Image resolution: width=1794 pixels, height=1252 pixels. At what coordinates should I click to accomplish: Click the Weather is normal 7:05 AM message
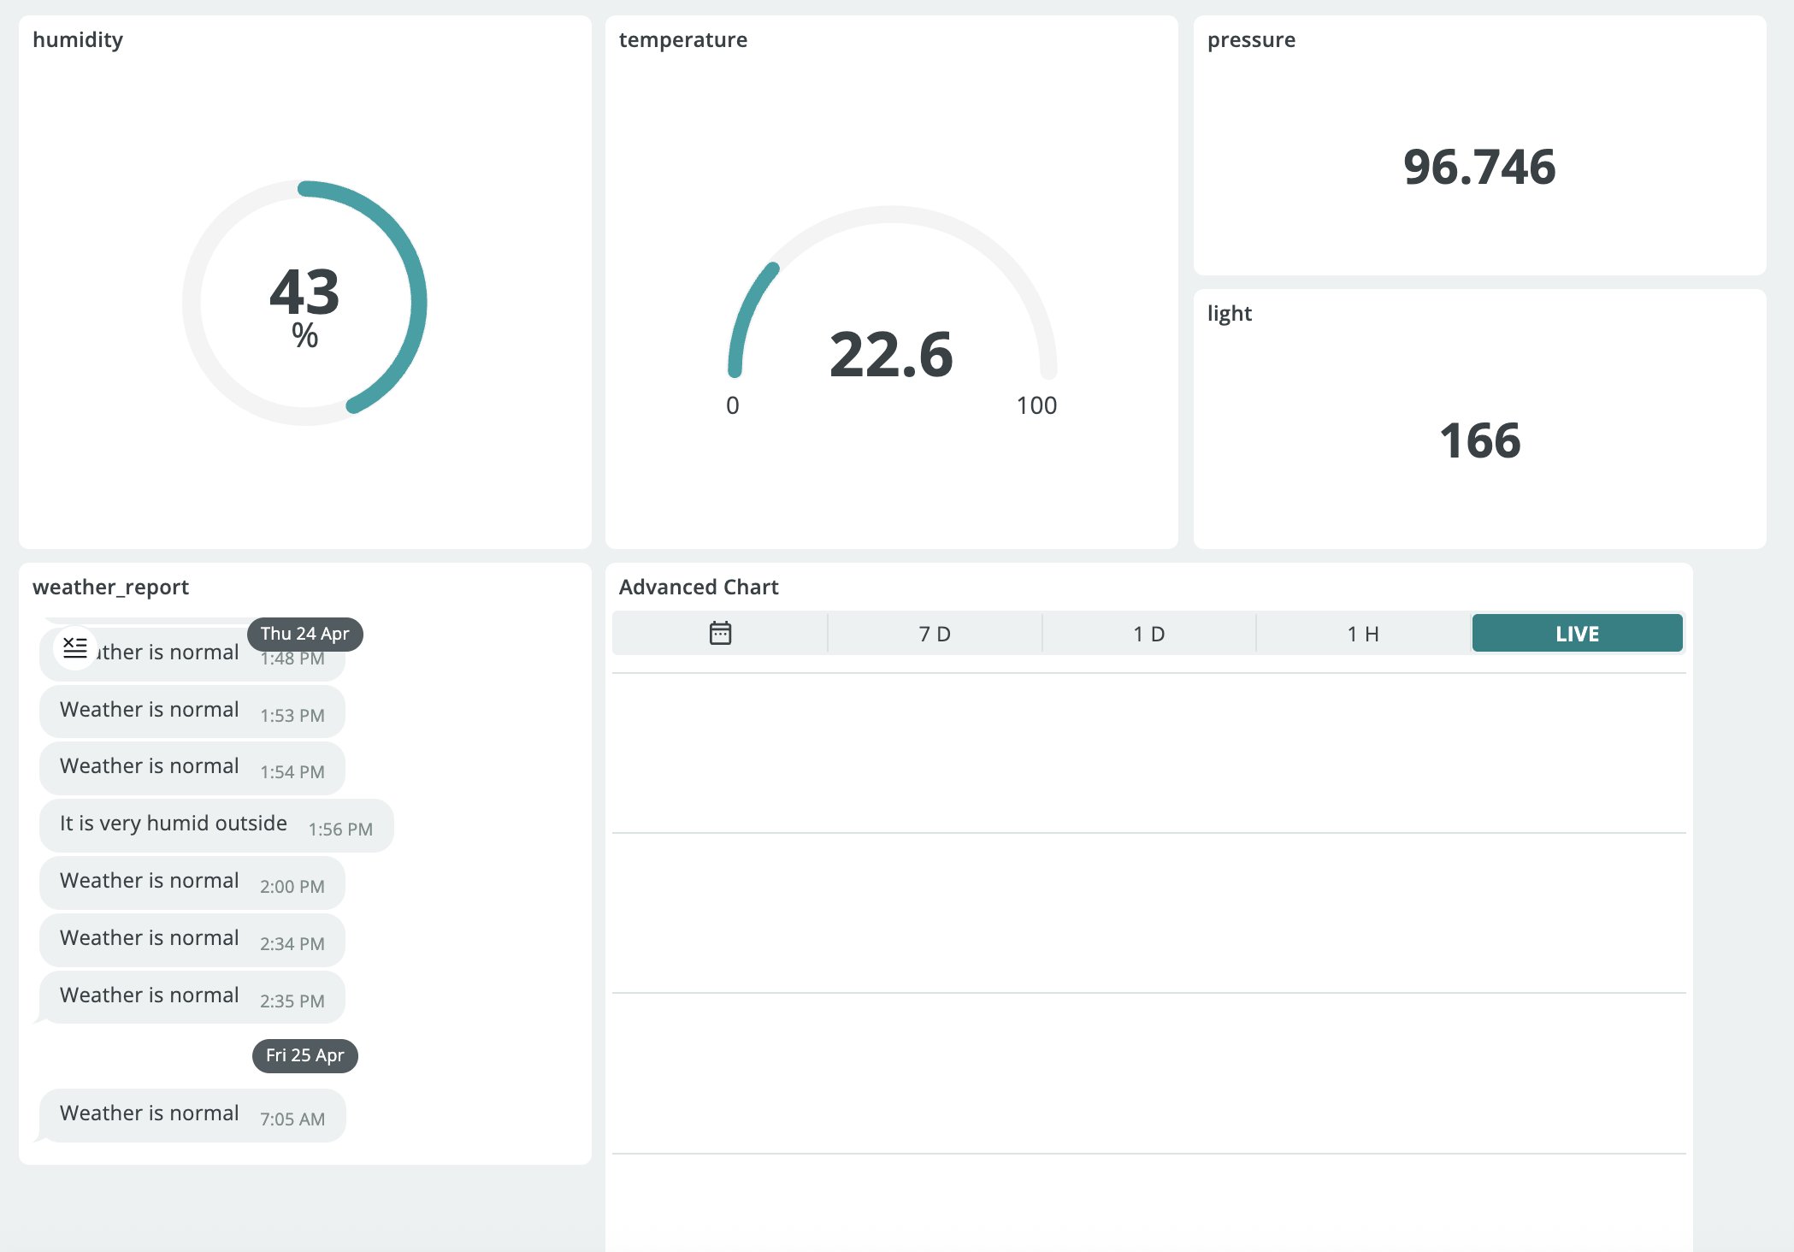point(192,1114)
